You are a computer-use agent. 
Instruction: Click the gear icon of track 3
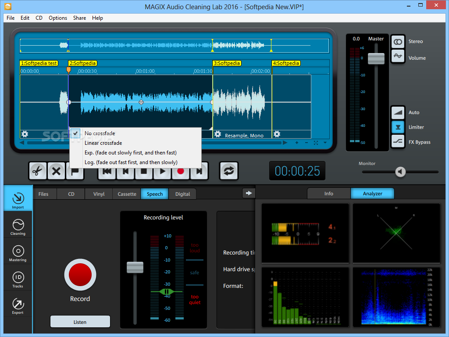click(x=217, y=134)
